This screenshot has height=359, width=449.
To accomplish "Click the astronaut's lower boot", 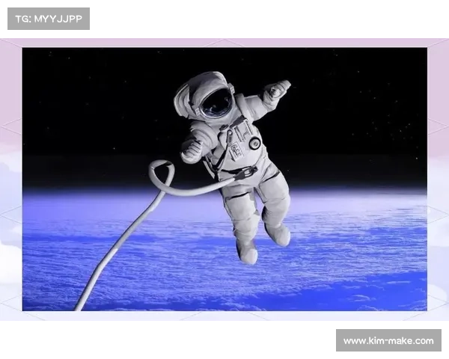I will click(x=247, y=253).
